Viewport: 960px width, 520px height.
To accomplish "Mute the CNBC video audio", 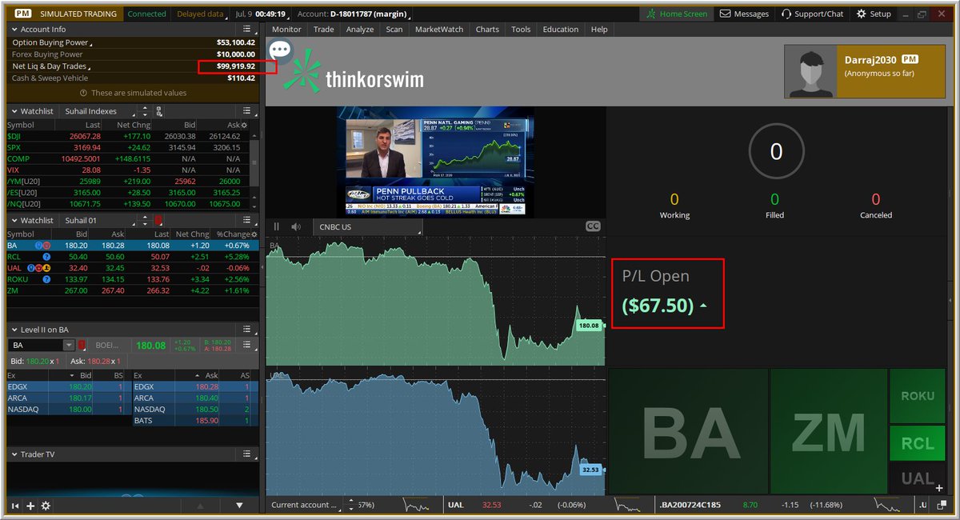I will (x=296, y=226).
